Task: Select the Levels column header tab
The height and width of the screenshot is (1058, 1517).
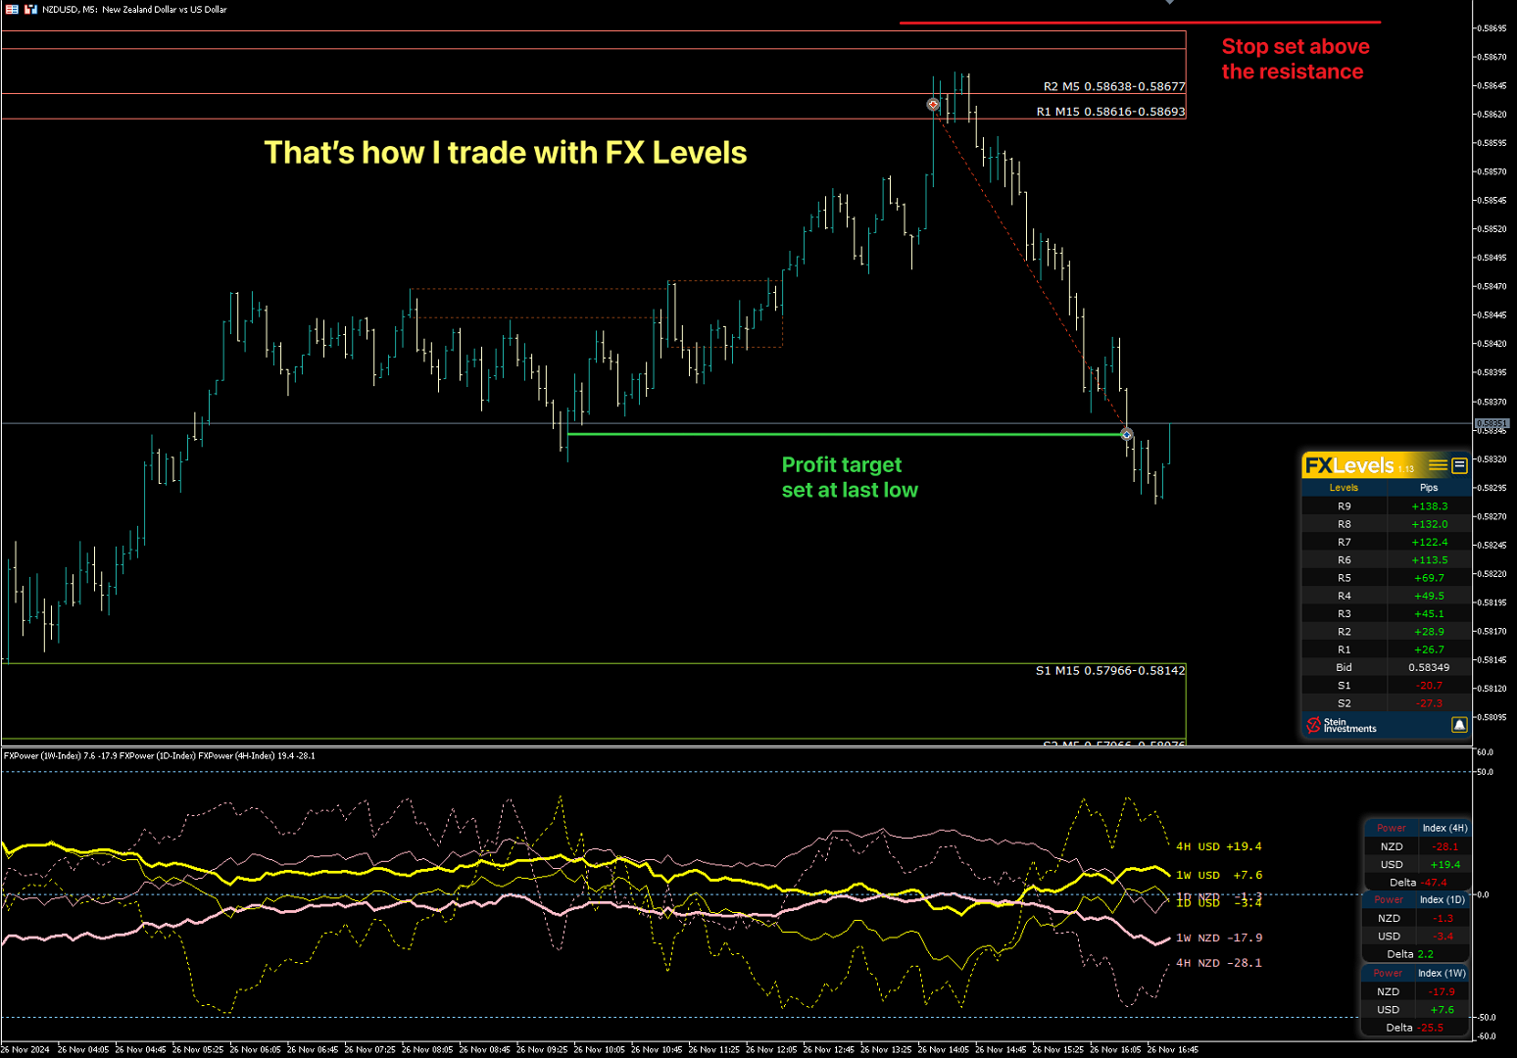Action: tap(1344, 487)
